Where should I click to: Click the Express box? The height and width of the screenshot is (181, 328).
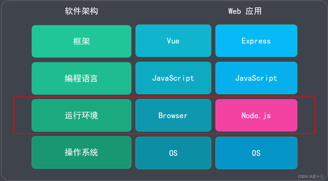tap(256, 41)
